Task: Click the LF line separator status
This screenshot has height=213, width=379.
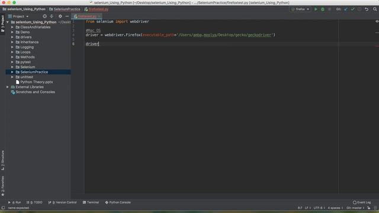Action: (307, 208)
